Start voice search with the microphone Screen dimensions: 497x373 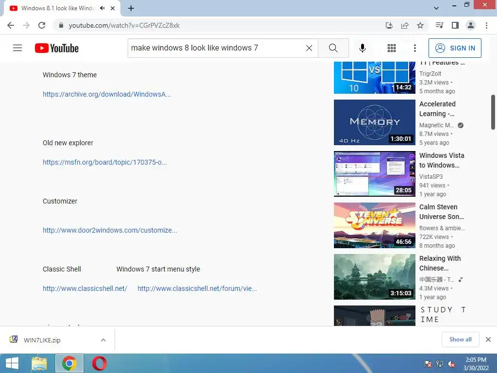(362, 48)
